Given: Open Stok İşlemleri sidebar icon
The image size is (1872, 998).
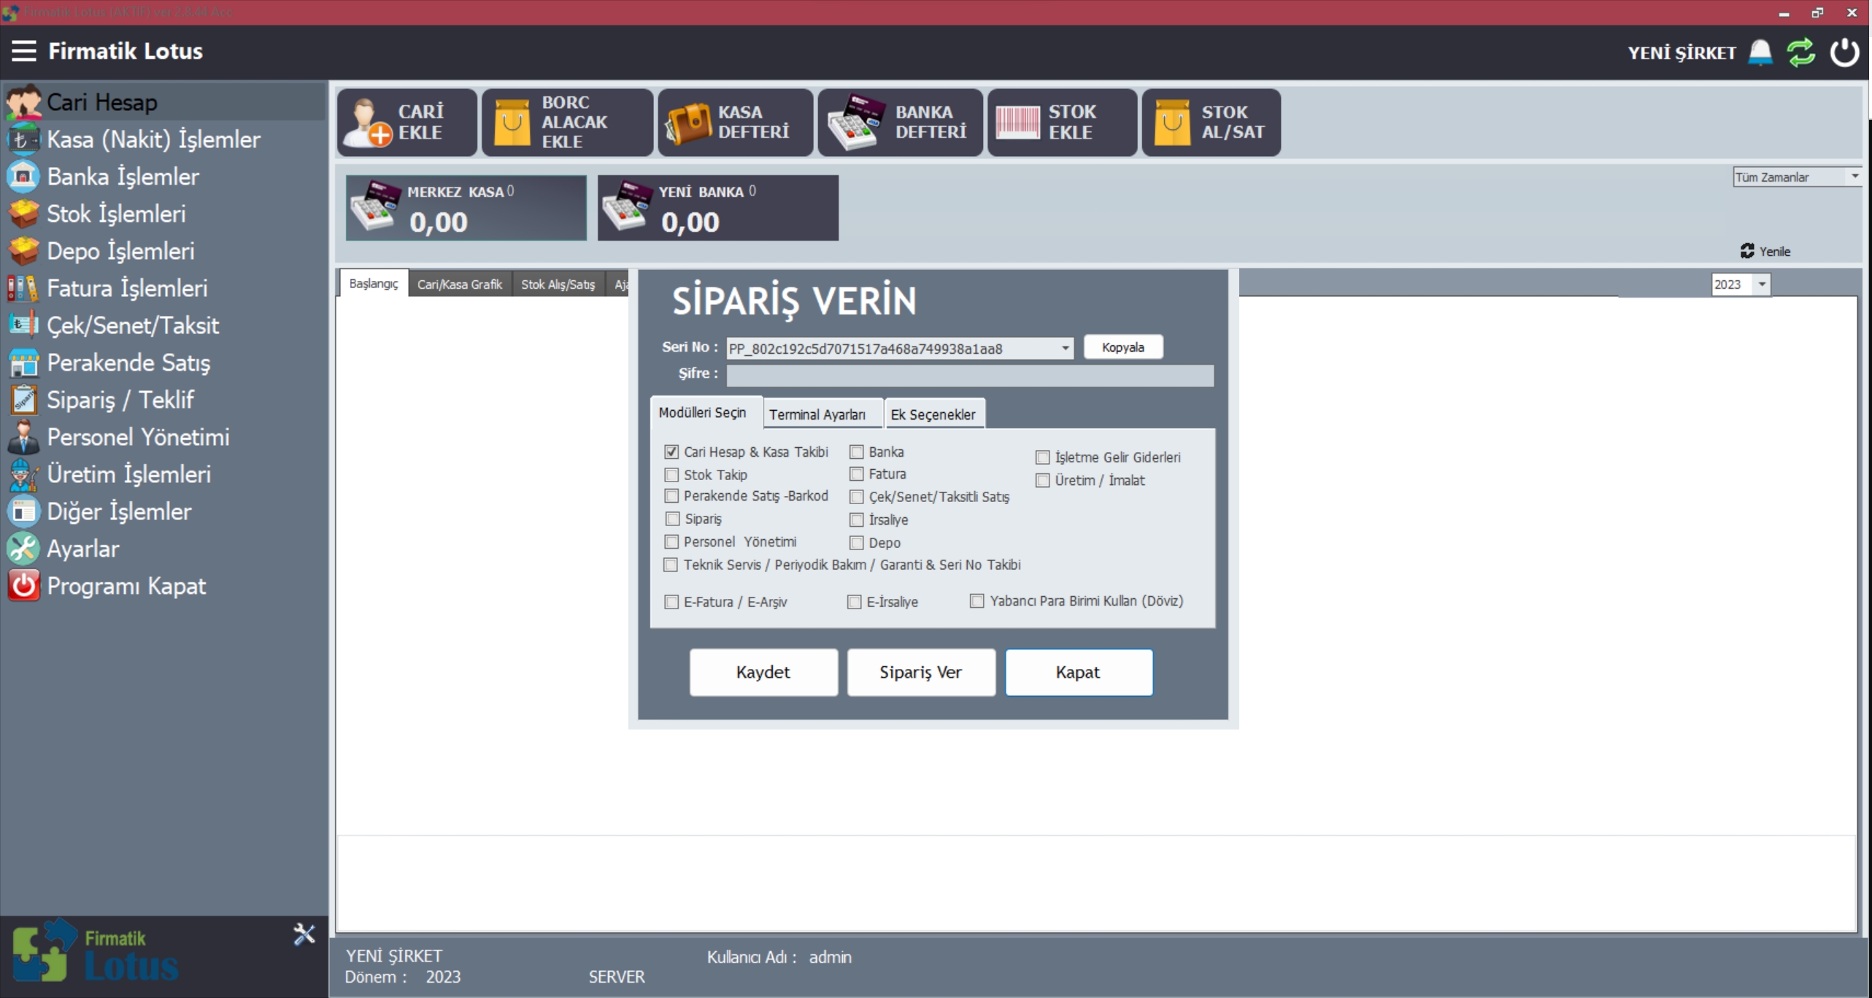Looking at the screenshot, I should tap(23, 214).
